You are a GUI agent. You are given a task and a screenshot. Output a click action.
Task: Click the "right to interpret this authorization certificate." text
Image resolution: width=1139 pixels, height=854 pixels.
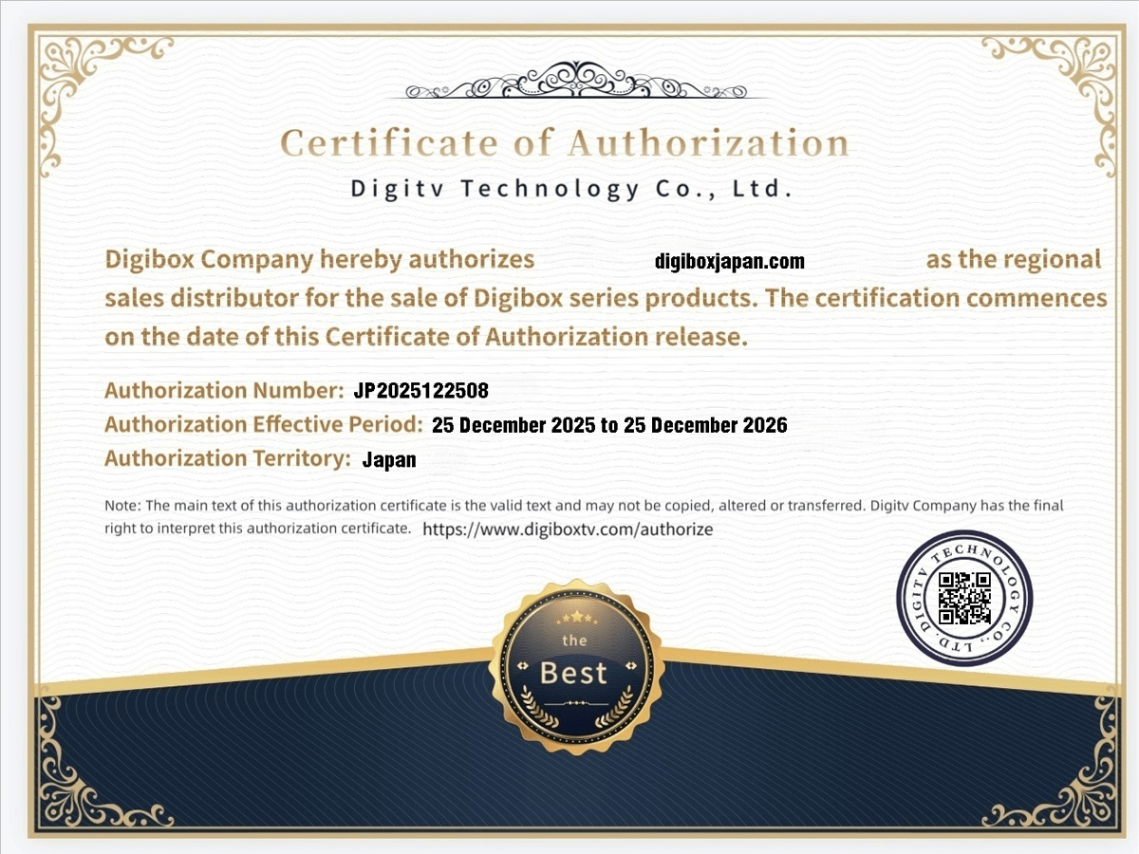pyautogui.click(x=257, y=529)
